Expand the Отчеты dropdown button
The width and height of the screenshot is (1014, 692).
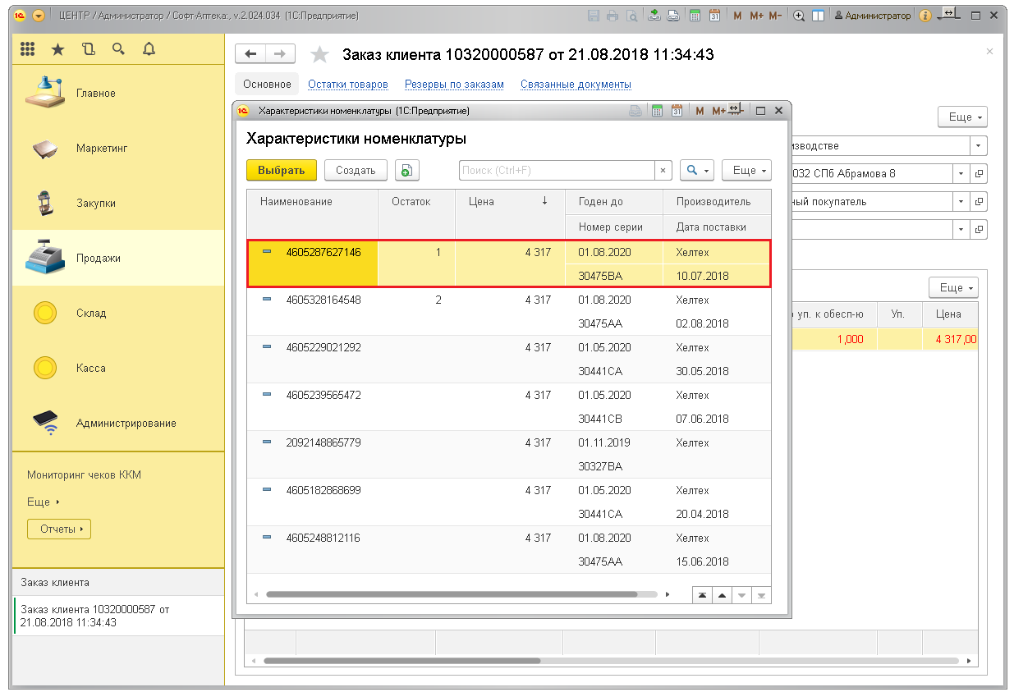(58, 529)
